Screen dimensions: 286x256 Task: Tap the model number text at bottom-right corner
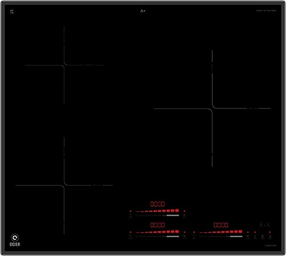[x=271, y=245]
